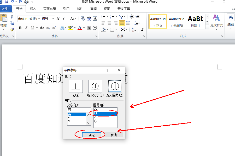Expand the styles gallery more arrow
This screenshot has width=235, height=156.
pos(207,27)
